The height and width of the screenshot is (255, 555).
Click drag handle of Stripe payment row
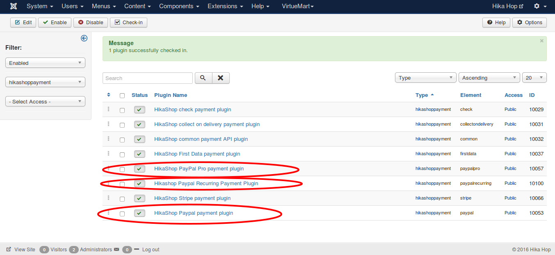109,198
